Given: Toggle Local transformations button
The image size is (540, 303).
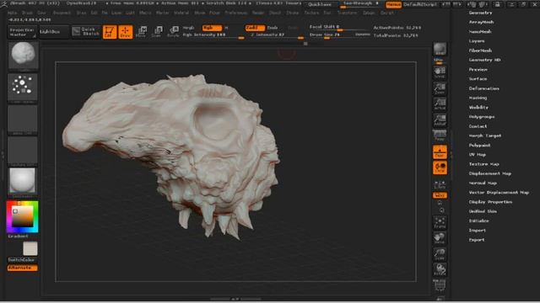Looking at the screenshot, I should click(x=440, y=167).
